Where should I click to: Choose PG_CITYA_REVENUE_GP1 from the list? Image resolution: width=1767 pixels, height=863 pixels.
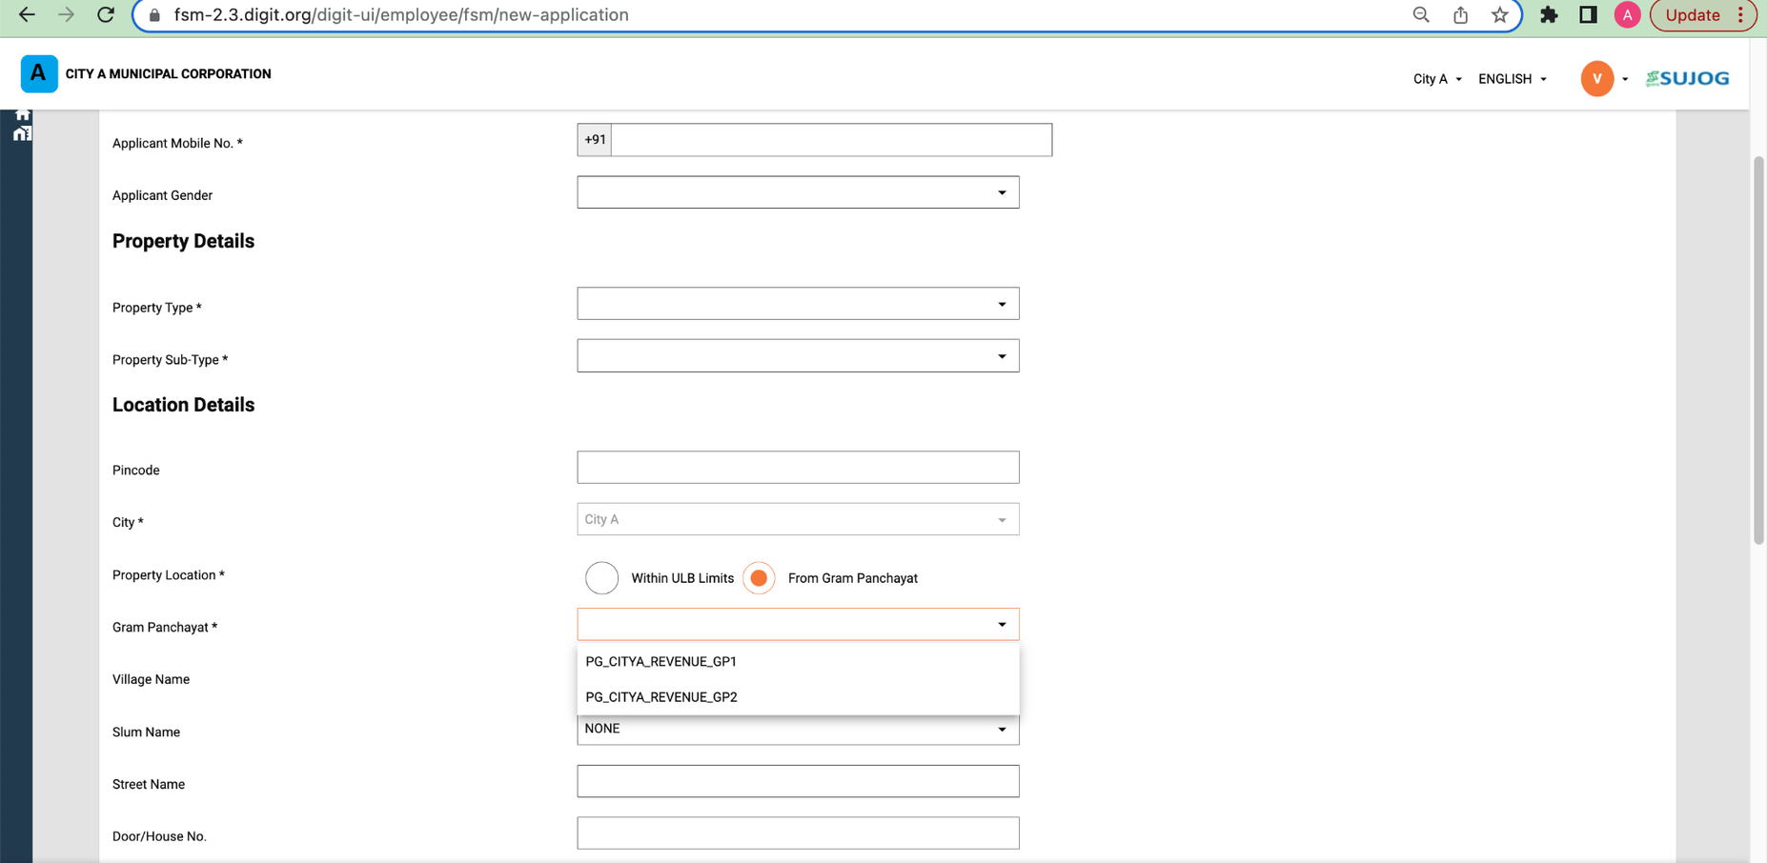(661, 661)
